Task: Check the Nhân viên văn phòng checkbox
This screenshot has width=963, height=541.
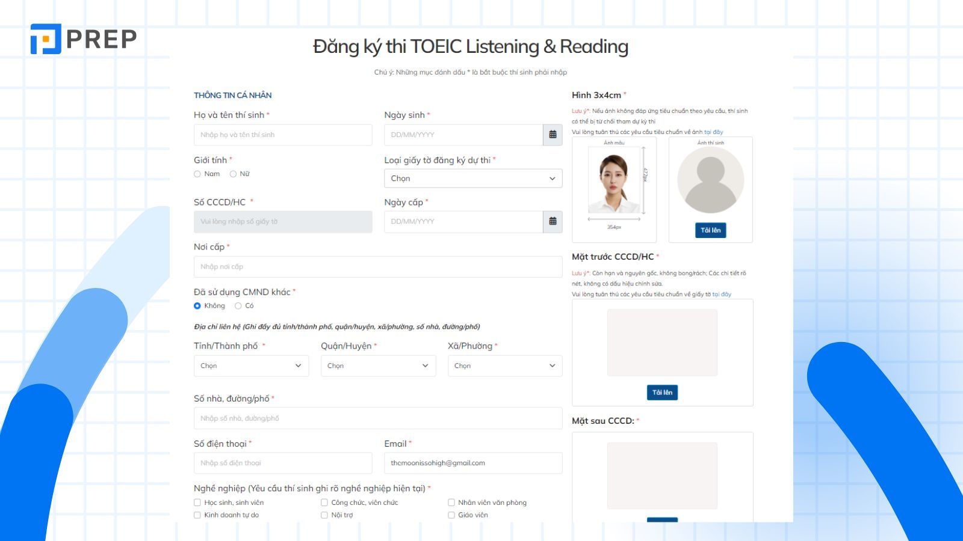Action: point(451,503)
